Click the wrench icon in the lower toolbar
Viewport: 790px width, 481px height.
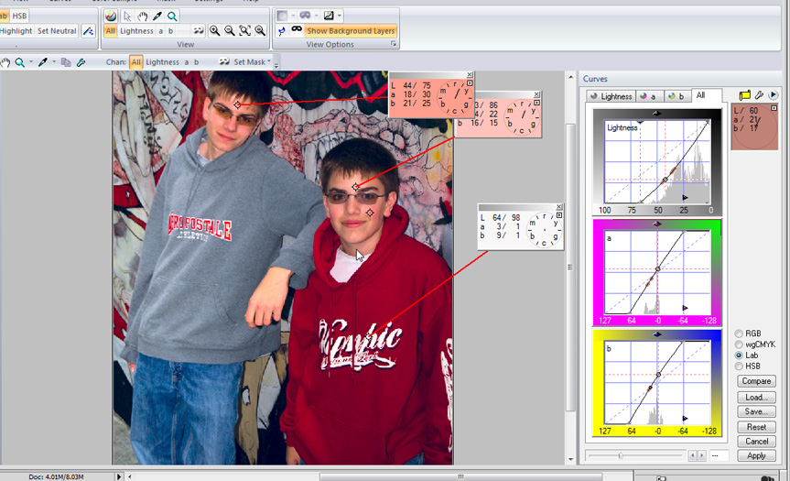point(81,62)
